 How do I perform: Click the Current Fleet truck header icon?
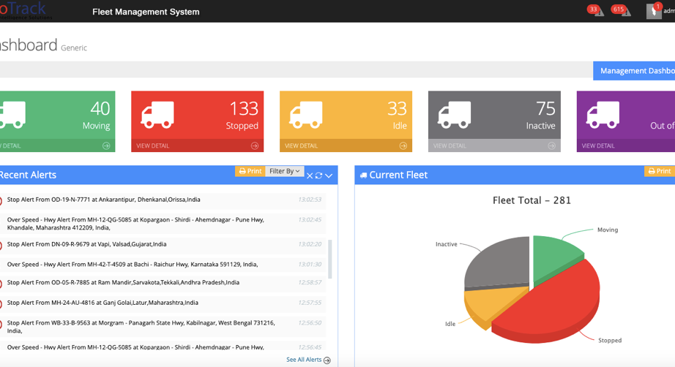point(363,175)
